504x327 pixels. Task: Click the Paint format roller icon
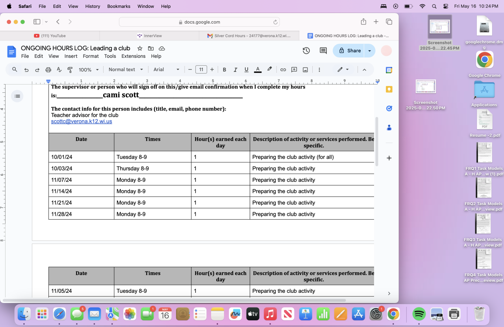(x=70, y=70)
